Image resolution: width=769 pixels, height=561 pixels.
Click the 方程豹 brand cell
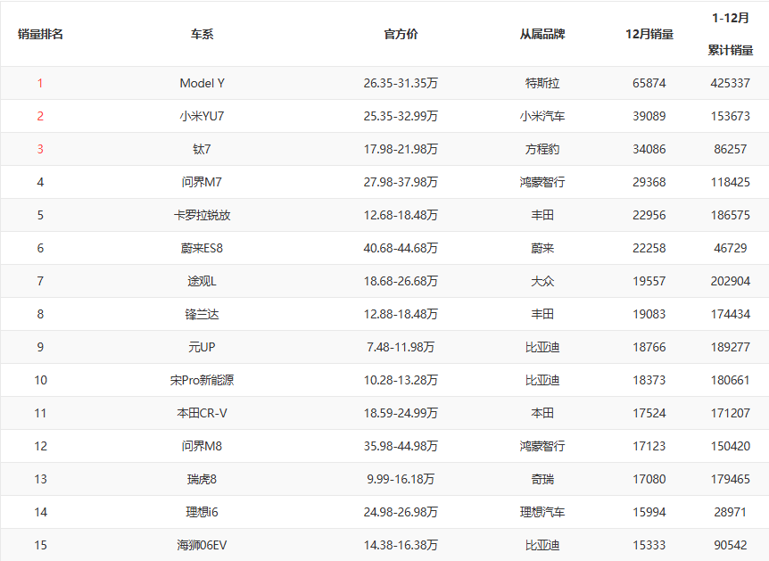(542, 149)
